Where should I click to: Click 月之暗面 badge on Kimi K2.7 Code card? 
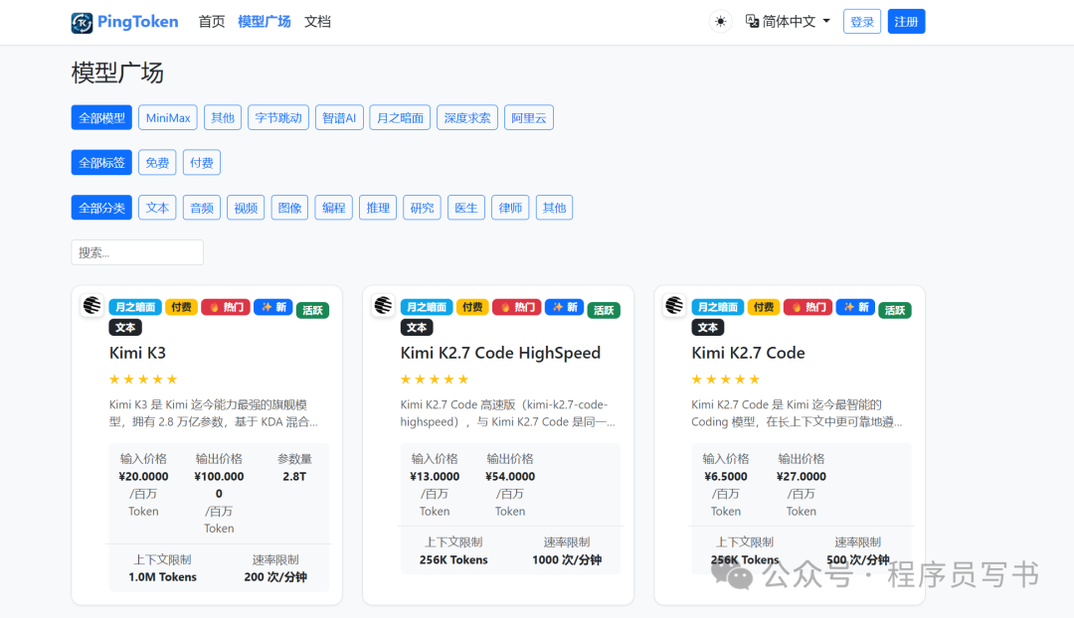pos(717,307)
